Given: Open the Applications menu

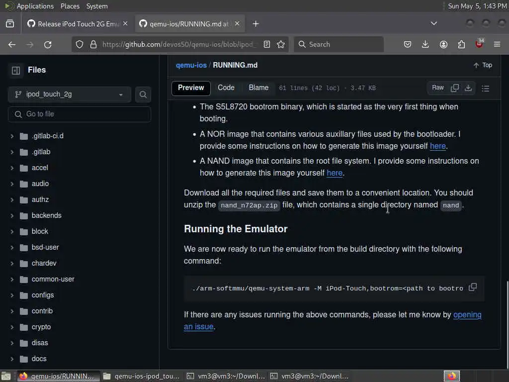Looking at the screenshot, I should click(35, 6).
